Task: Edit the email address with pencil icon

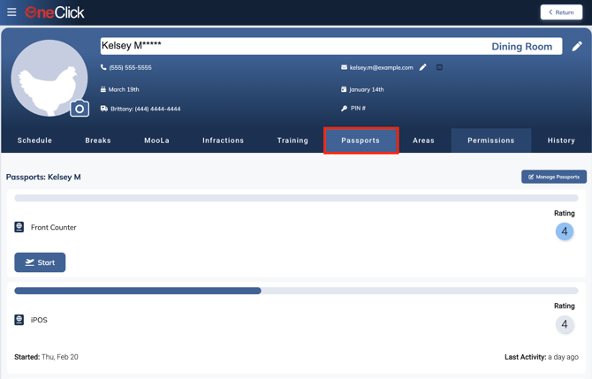Action: pyautogui.click(x=423, y=67)
